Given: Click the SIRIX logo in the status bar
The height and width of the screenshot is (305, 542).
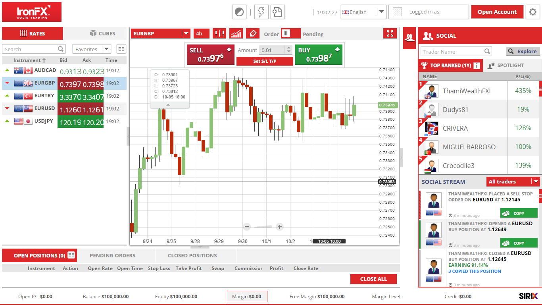Looking at the screenshot, I should [x=529, y=296].
